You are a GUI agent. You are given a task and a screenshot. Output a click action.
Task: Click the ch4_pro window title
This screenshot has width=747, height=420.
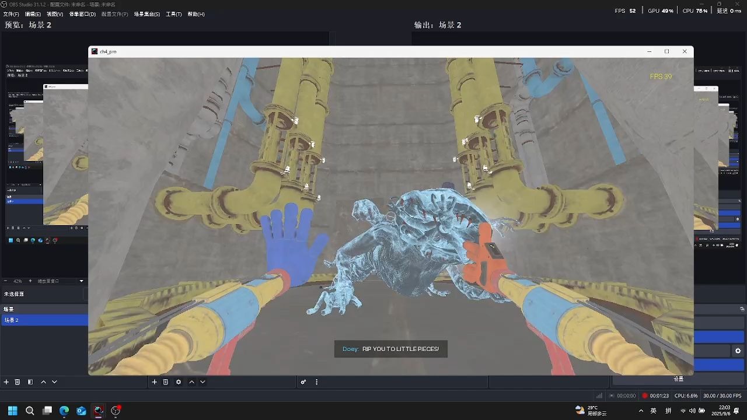[108, 52]
